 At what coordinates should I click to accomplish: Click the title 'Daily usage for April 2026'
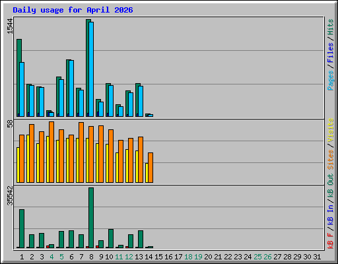(x=73, y=10)
